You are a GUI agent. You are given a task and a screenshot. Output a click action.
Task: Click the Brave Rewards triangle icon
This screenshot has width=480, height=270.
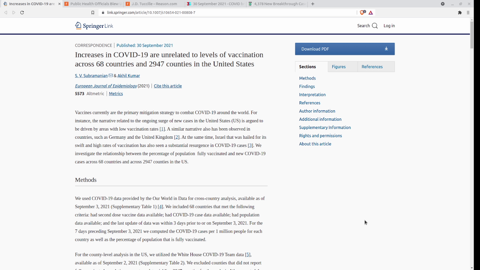click(x=370, y=12)
